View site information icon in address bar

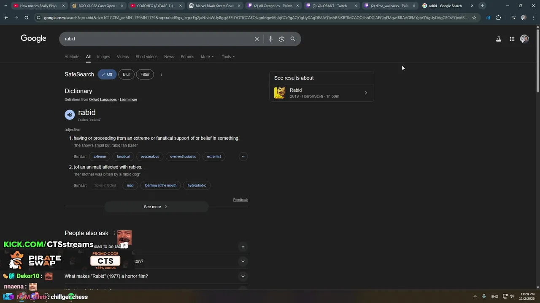[x=38, y=18]
